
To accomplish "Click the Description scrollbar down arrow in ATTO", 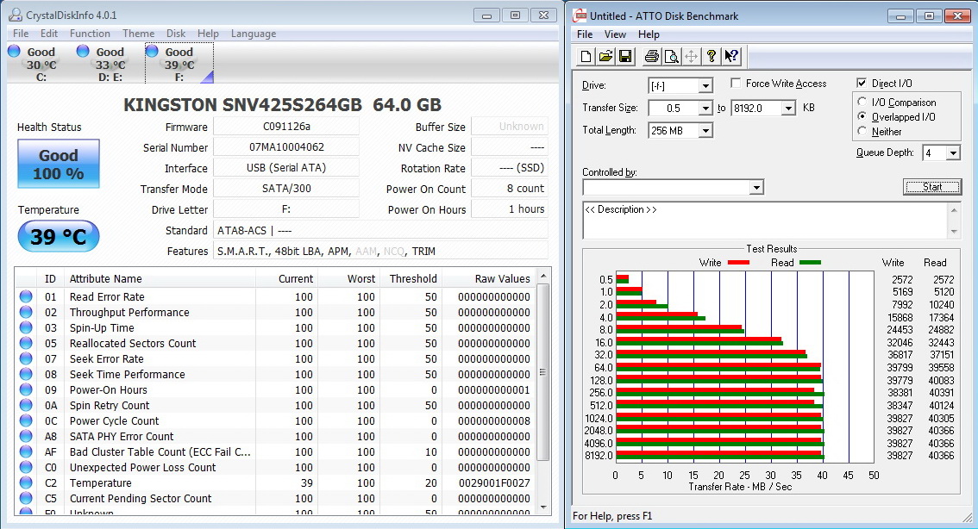I will pos(954,232).
